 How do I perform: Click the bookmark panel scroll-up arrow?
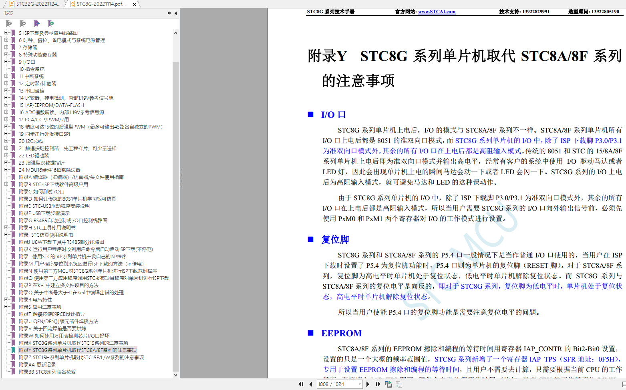(x=175, y=33)
